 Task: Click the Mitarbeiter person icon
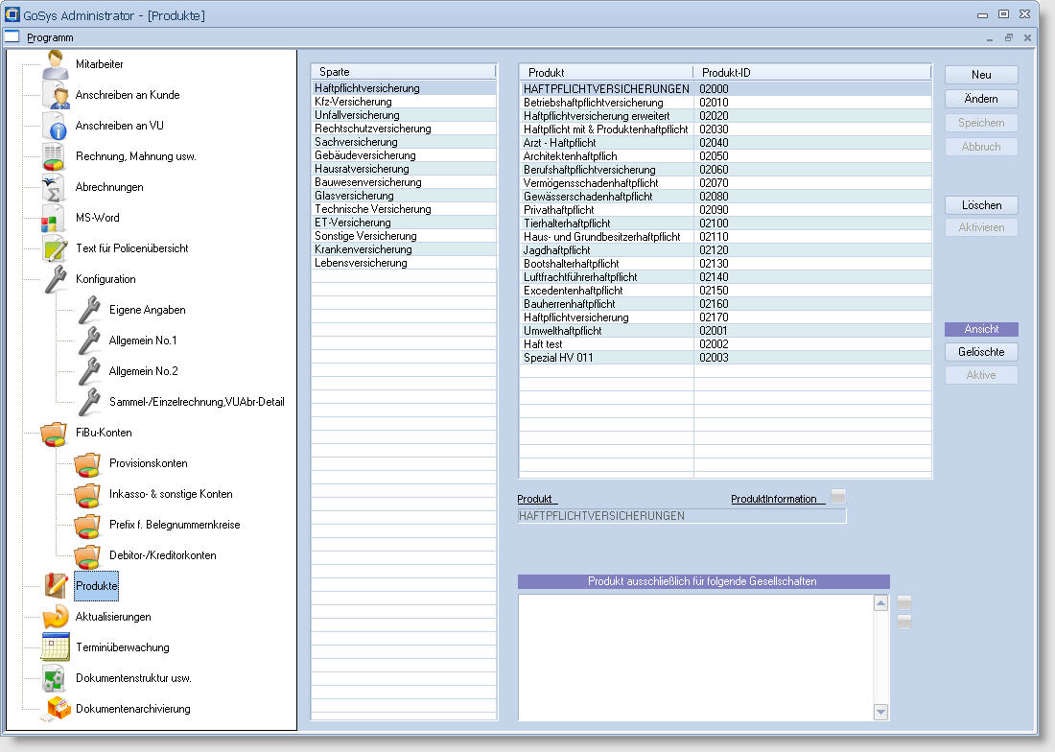point(56,64)
